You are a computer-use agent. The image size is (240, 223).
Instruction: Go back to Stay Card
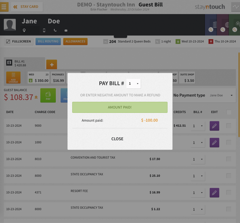point(27,7)
